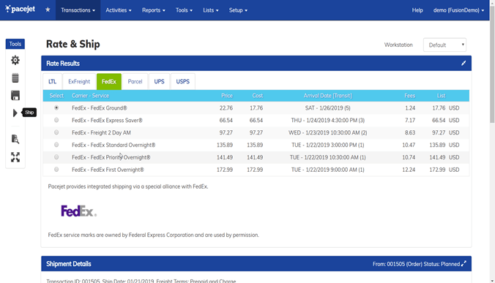This screenshot has height=283, width=495.
Task: Click 'FedEx - FedEx First Overnight®' text
Action: coord(108,169)
